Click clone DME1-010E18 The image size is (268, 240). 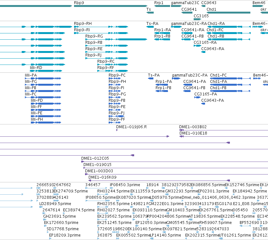(224, 136)
